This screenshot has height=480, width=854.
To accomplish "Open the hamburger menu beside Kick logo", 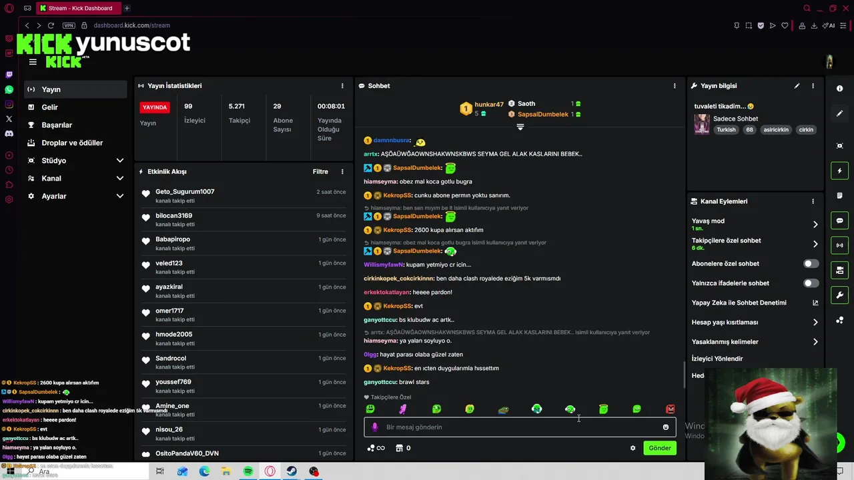I will [33, 62].
